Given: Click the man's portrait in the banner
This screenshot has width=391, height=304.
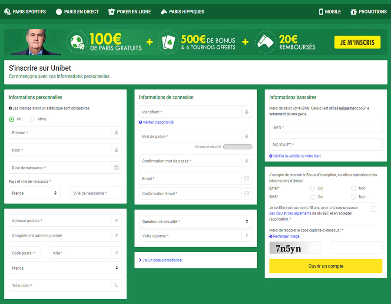Looking at the screenshot, I should pos(36,42).
